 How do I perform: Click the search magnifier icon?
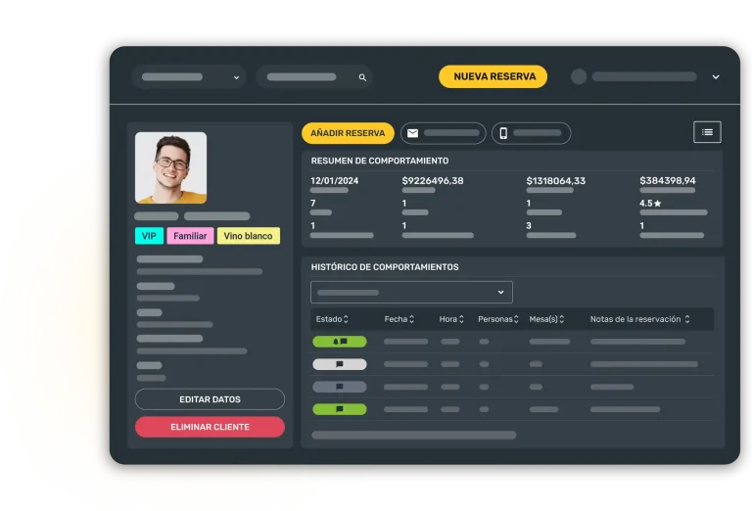click(x=362, y=77)
